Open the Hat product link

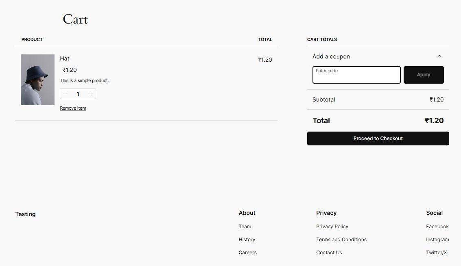(x=65, y=58)
